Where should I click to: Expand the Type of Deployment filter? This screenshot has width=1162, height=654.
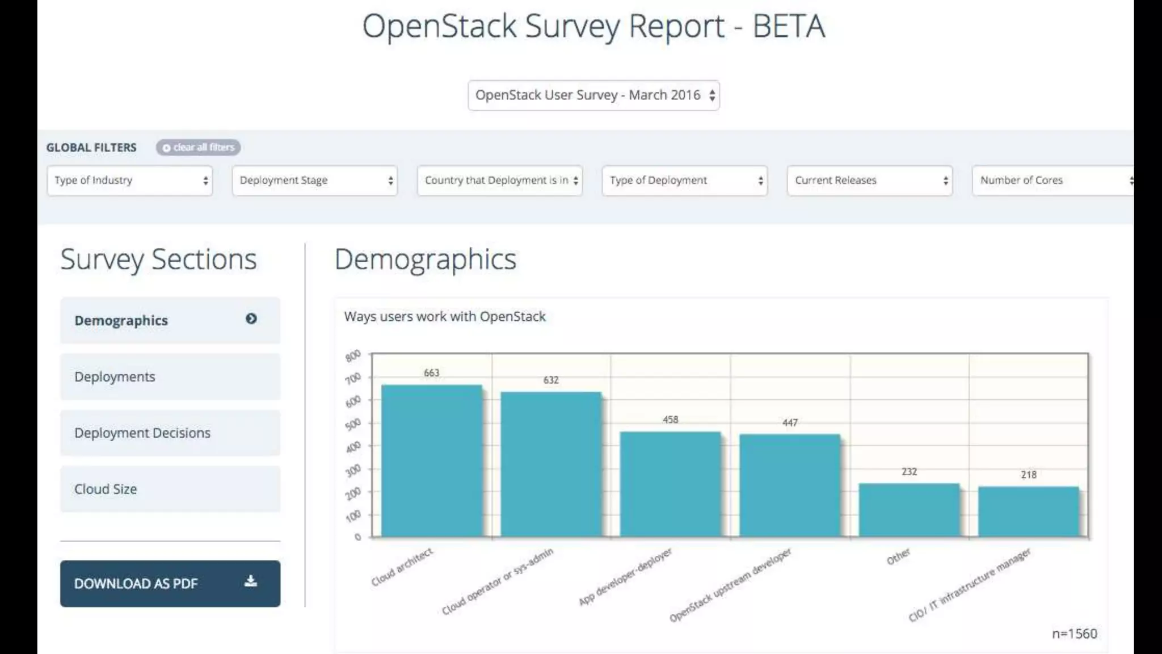click(x=685, y=181)
